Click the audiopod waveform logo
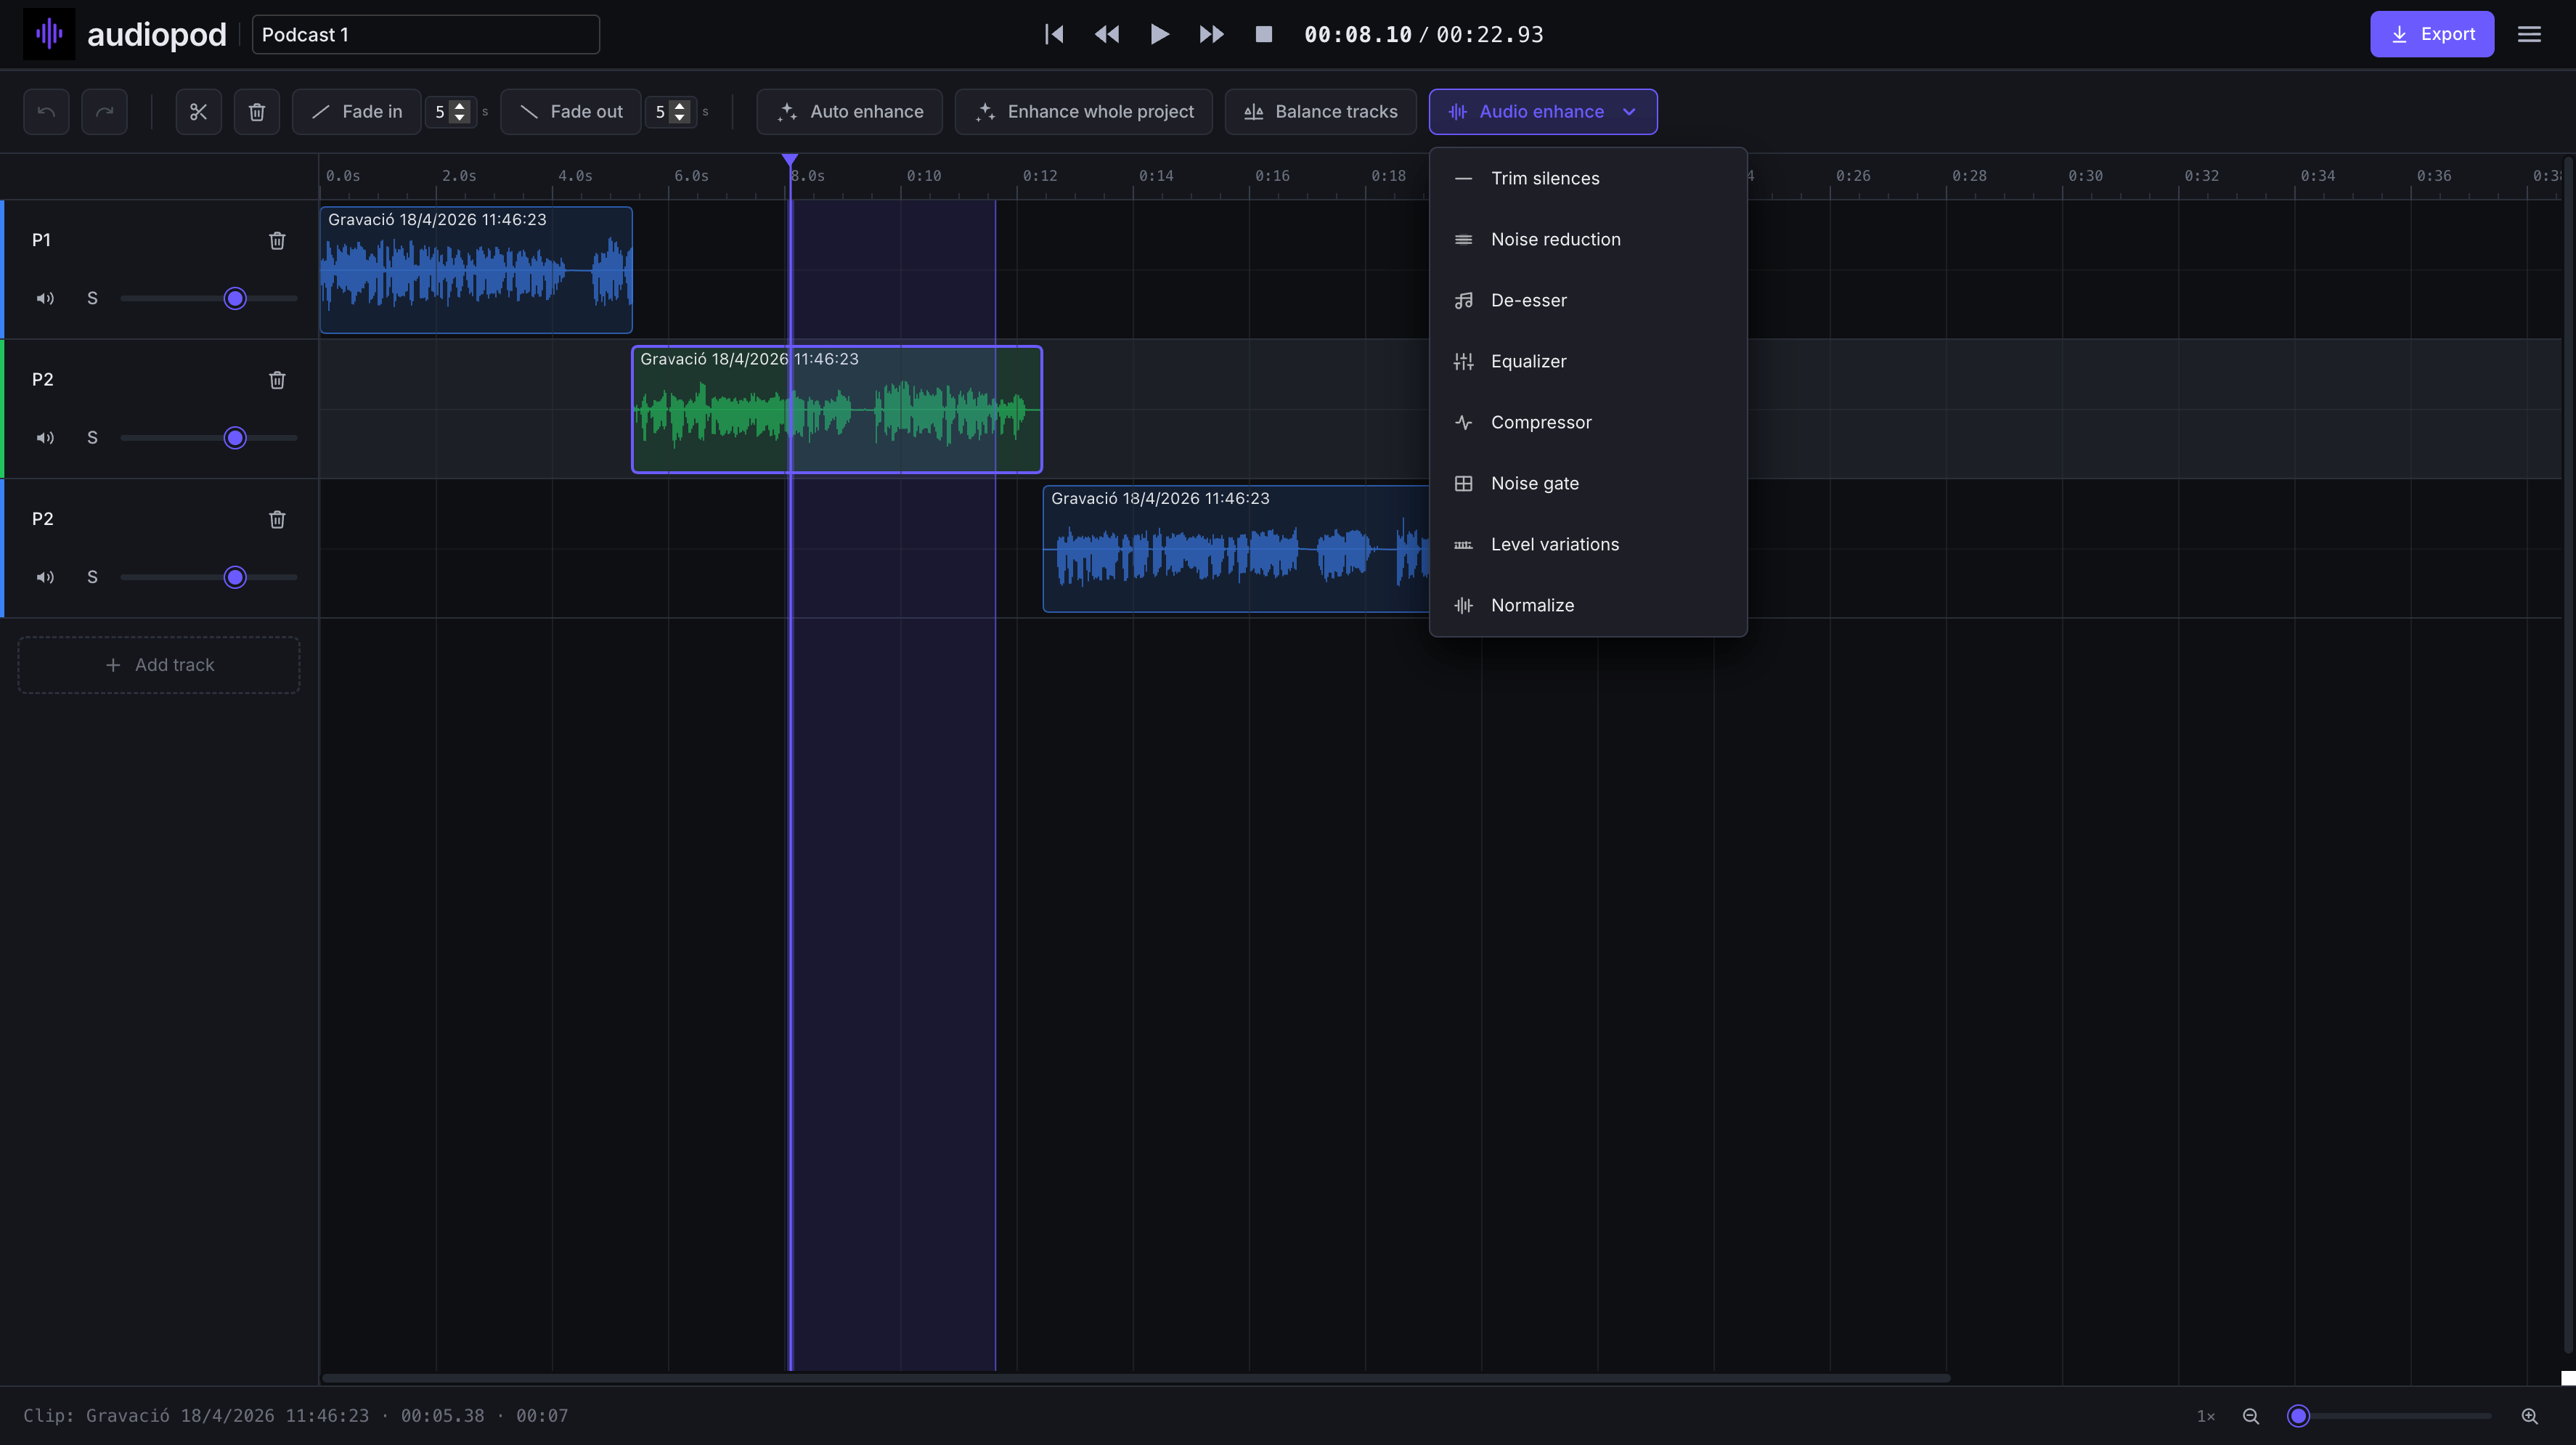2576x1445 pixels. pos(49,34)
